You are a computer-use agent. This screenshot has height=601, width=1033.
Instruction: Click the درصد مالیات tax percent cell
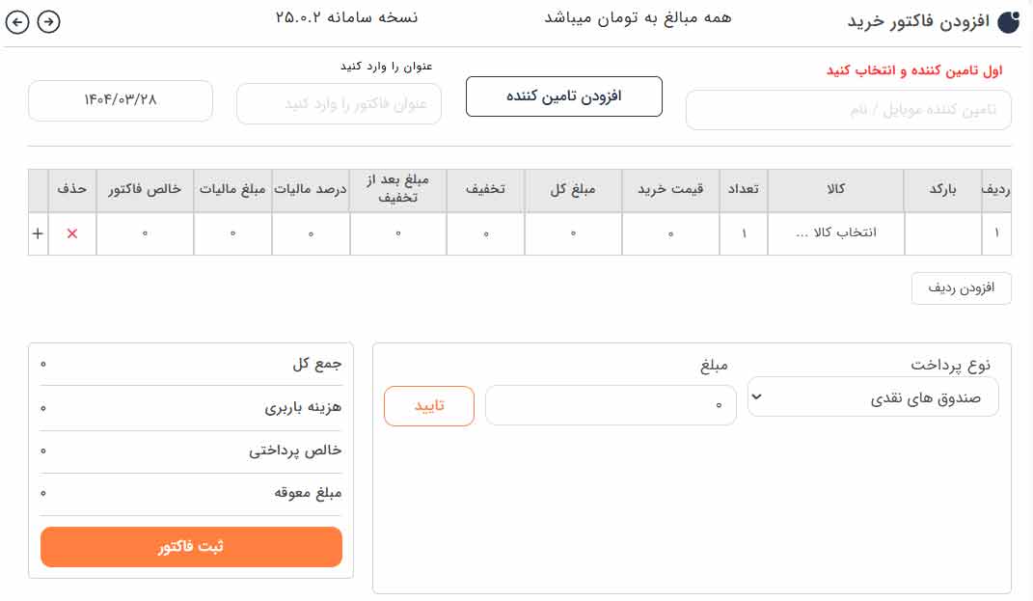pyautogui.click(x=311, y=233)
